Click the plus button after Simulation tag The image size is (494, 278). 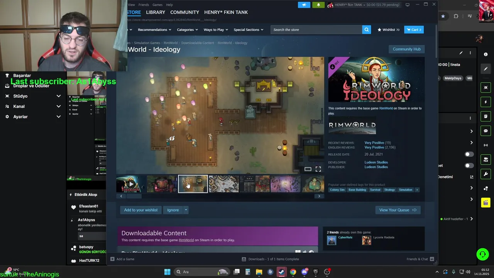(417, 190)
